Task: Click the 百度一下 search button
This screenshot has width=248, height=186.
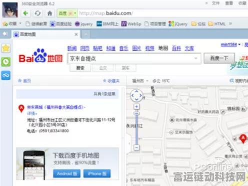Action: click(x=219, y=58)
